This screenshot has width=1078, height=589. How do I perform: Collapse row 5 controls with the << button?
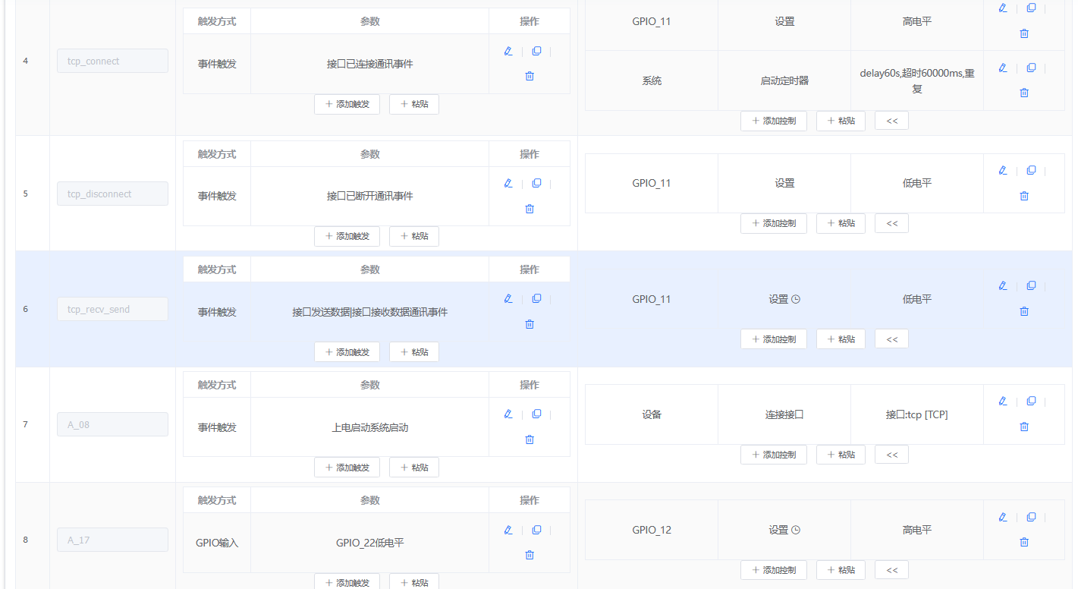pos(891,222)
